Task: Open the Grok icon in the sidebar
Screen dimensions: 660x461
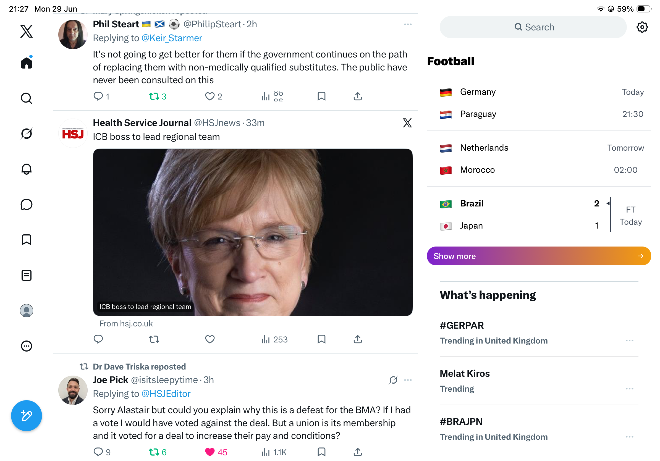Action: 27,134
